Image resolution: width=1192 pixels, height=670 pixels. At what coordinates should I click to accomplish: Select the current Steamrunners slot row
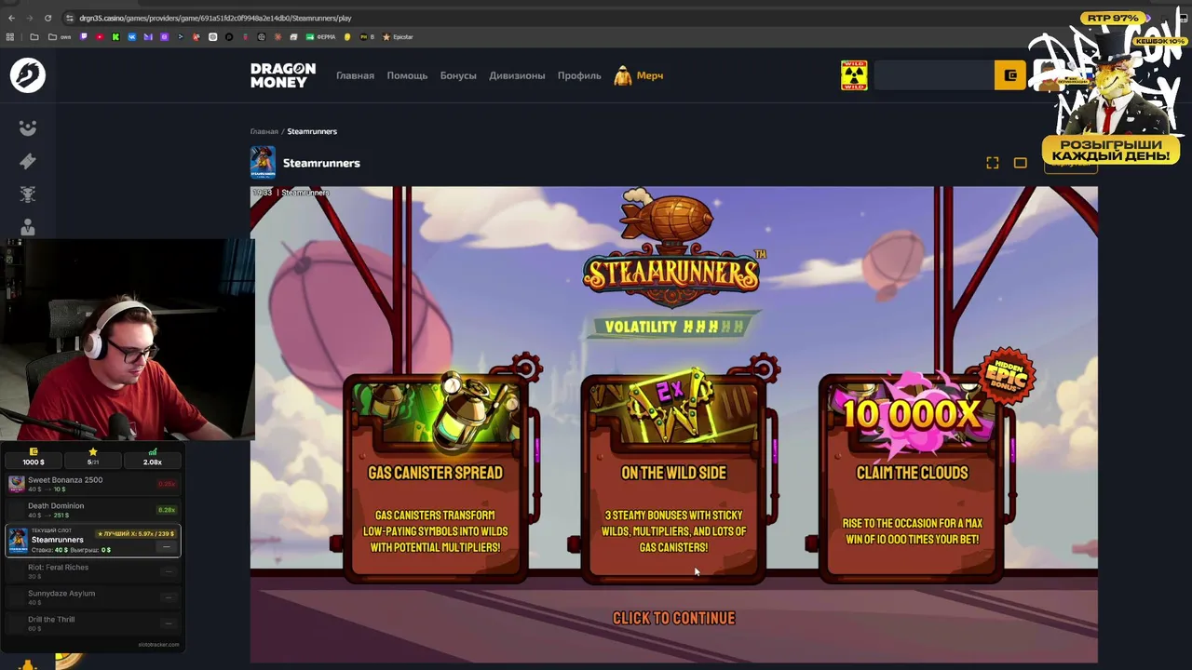point(93,541)
